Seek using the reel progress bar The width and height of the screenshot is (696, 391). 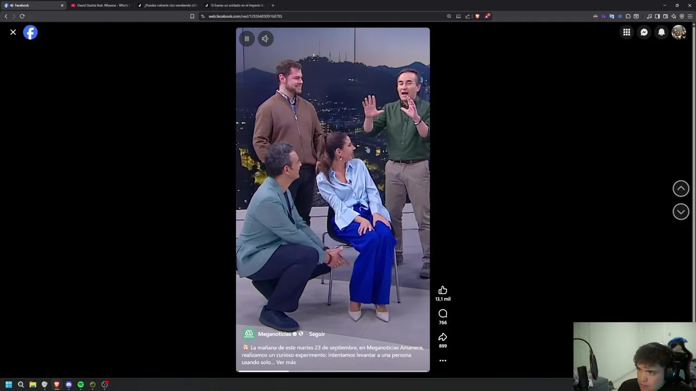(333, 371)
